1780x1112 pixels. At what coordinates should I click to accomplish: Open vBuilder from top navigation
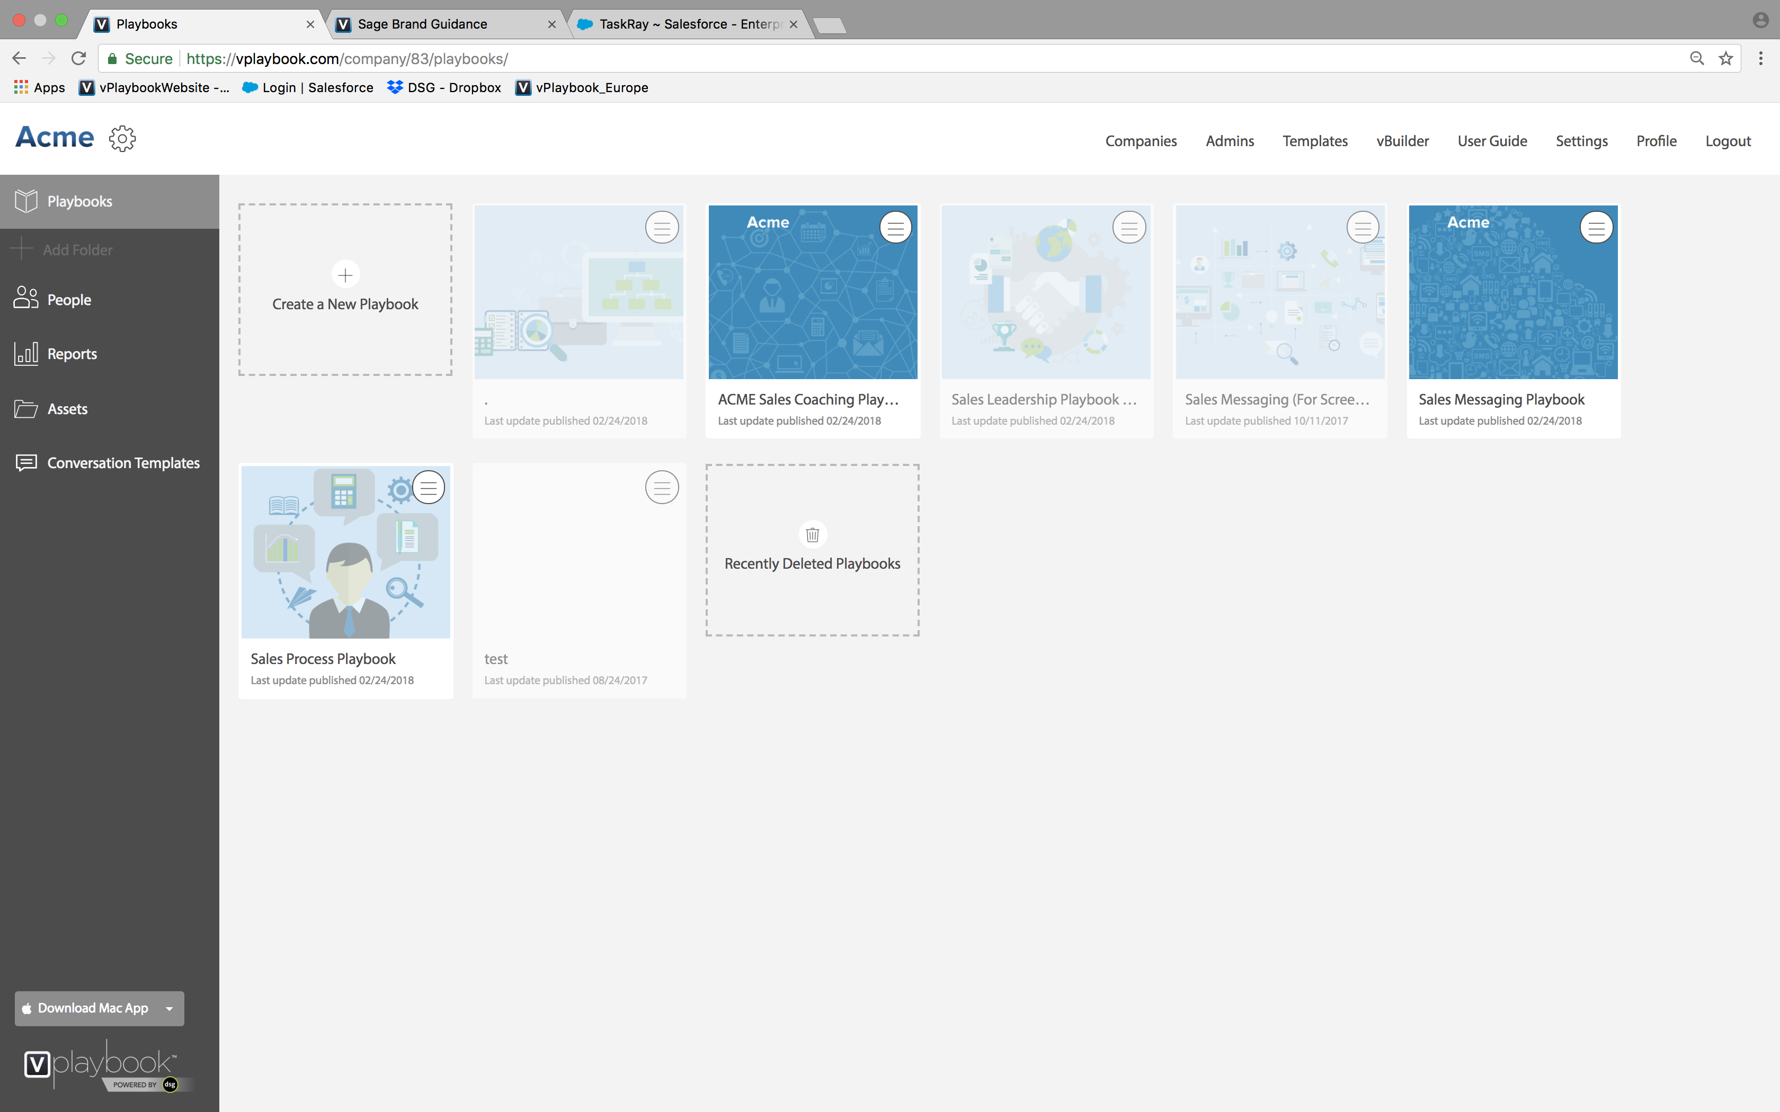[1402, 141]
